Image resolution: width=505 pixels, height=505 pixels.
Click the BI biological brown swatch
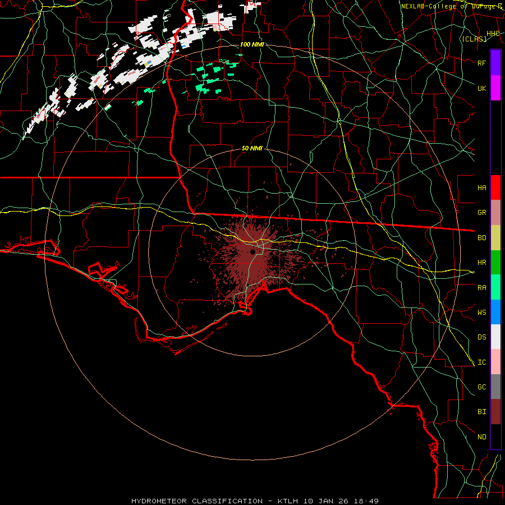(495, 412)
